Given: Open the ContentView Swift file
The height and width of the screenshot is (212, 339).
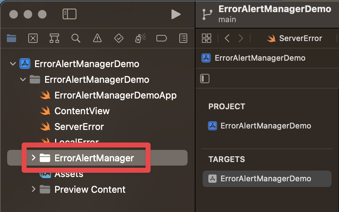Looking at the screenshot, I should coord(82,111).
